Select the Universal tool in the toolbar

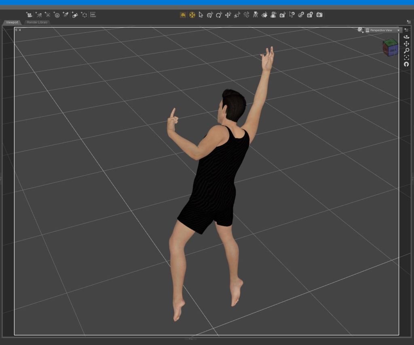[x=210, y=15]
